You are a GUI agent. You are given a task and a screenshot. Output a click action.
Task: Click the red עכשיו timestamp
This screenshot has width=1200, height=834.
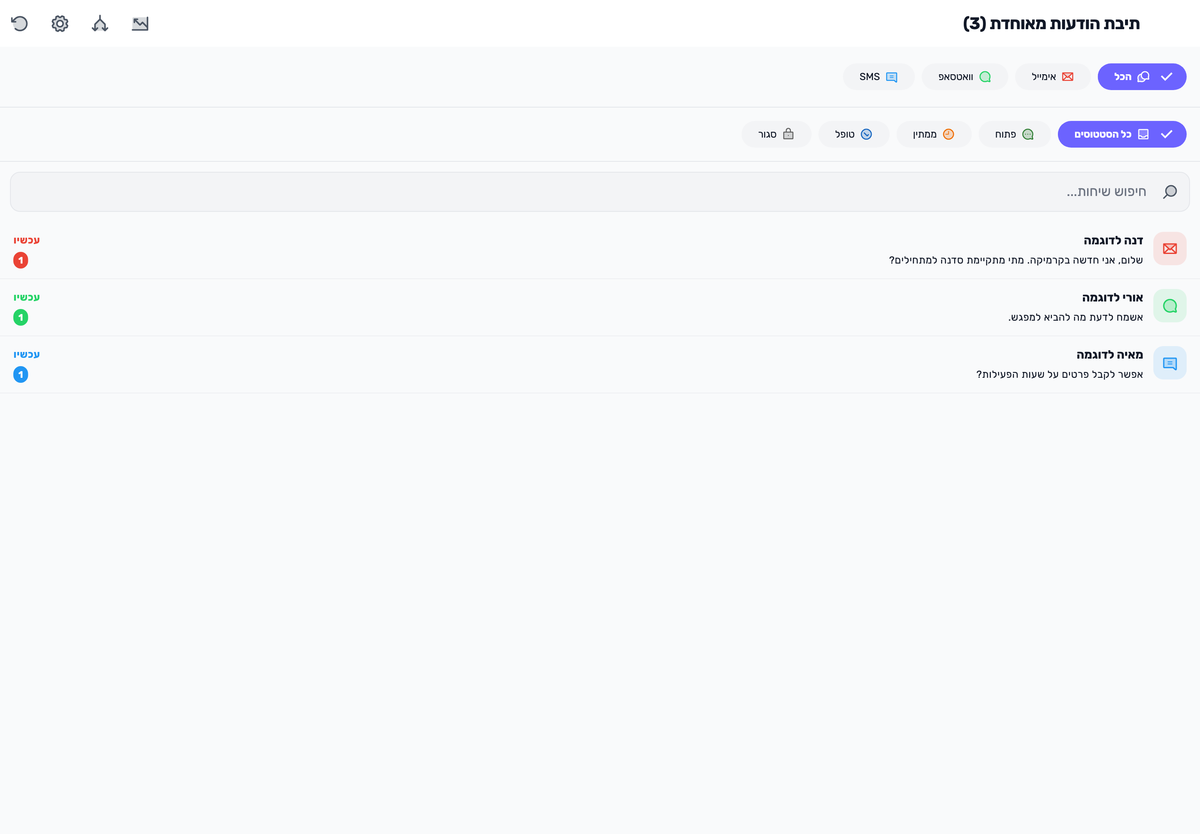pyautogui.click(x=27, y=240)
